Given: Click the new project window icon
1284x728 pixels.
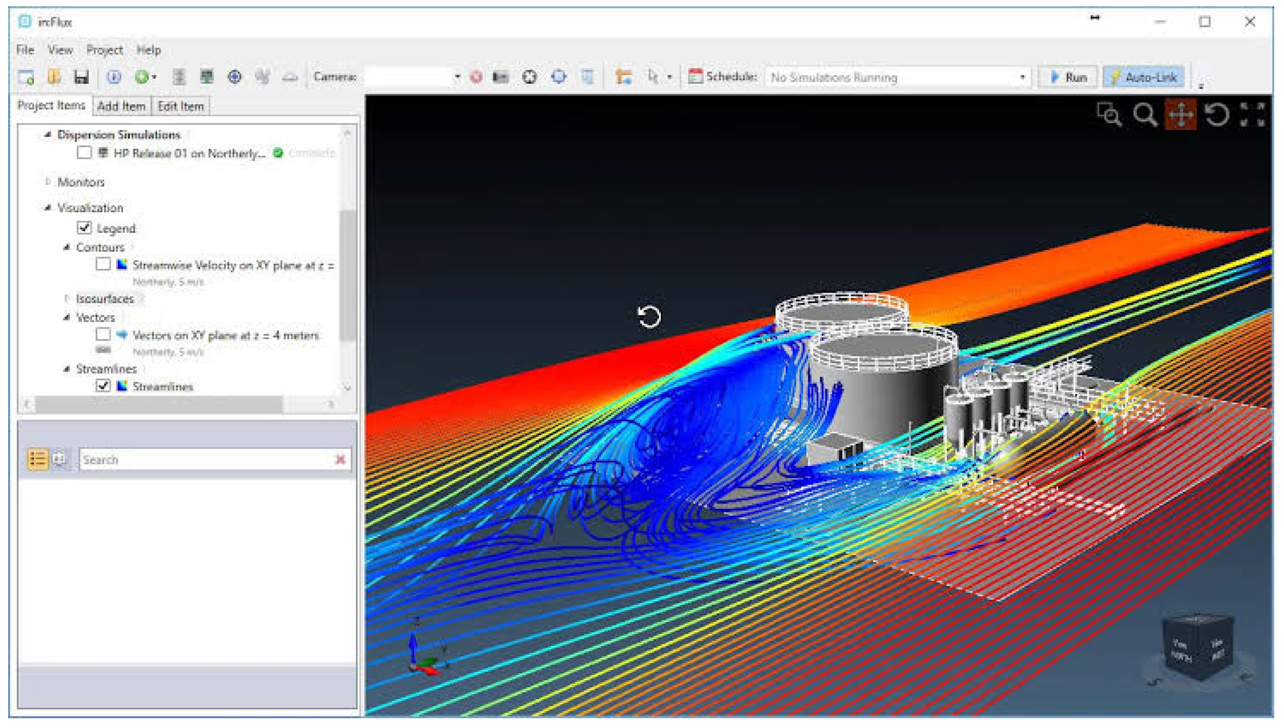Looking at the screenshot, I should pos(26,77).
